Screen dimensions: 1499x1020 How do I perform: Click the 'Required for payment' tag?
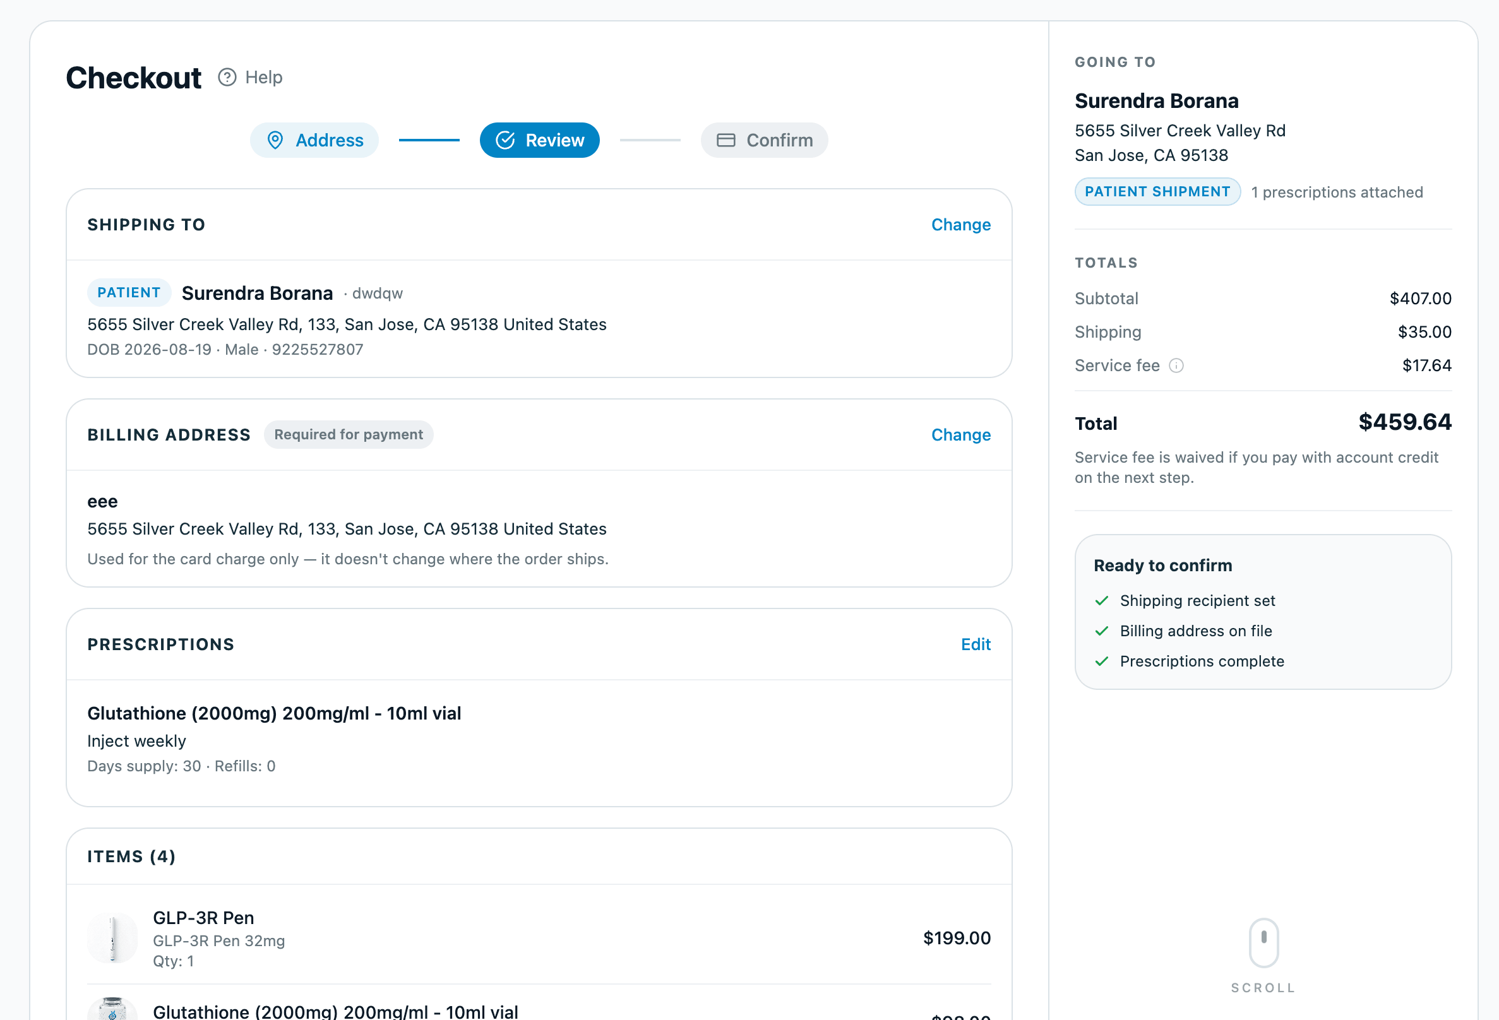click(x=349, y=434)
